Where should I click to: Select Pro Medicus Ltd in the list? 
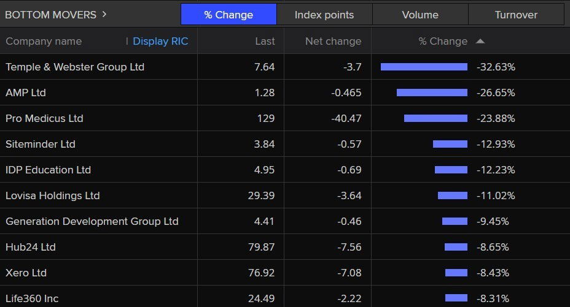coord(44,118)
